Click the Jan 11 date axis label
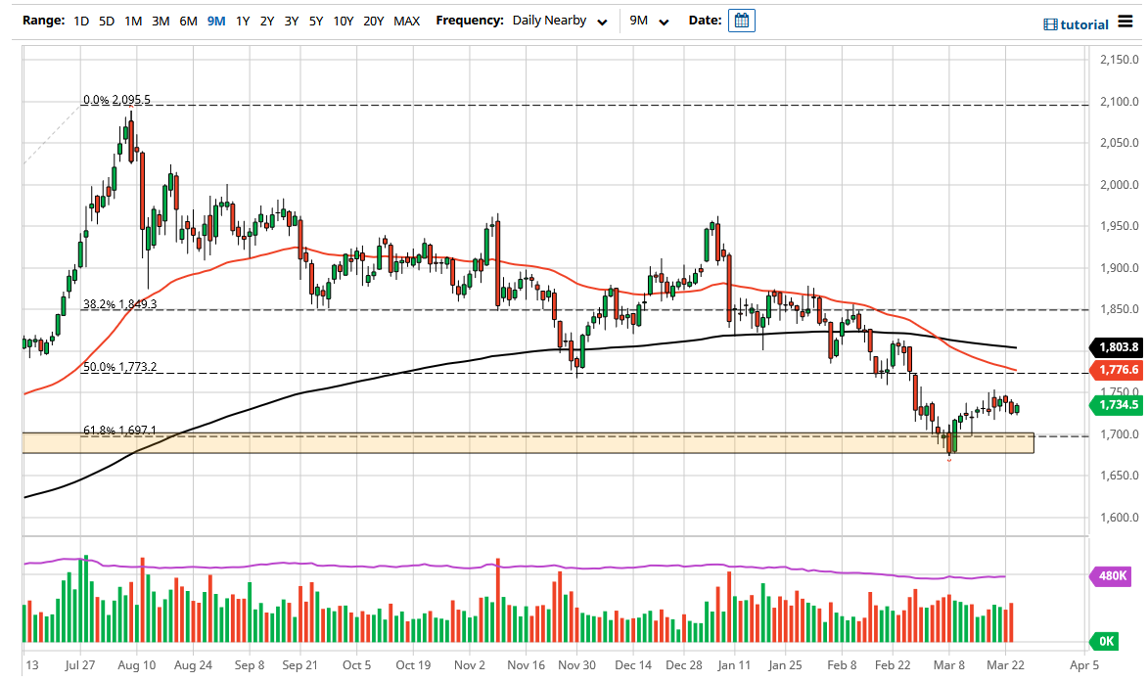 pyautogui.click(x=734, y=665)
